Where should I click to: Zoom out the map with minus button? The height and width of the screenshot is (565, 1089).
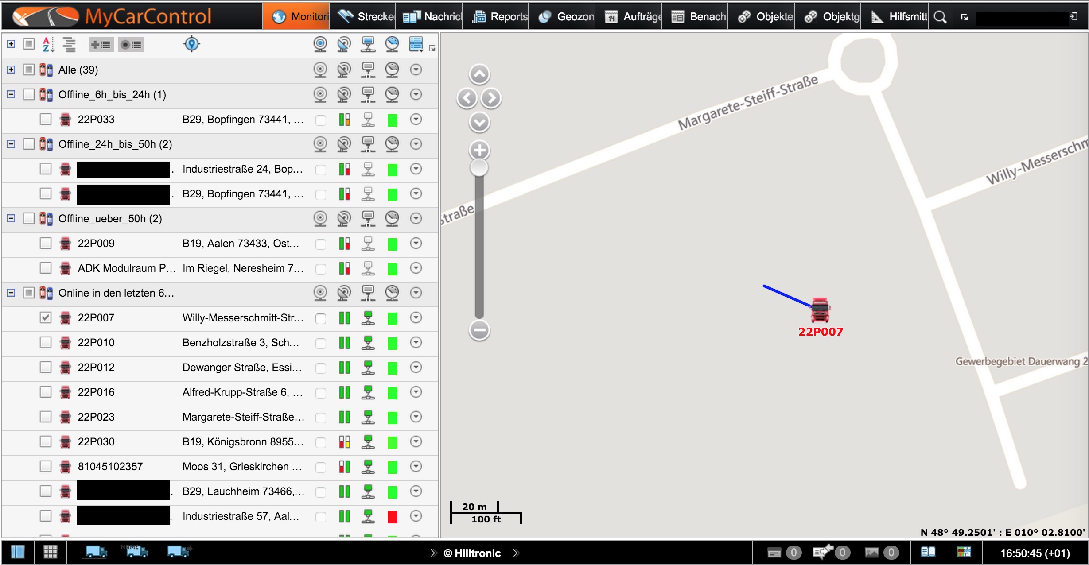(x=479, y=330)
